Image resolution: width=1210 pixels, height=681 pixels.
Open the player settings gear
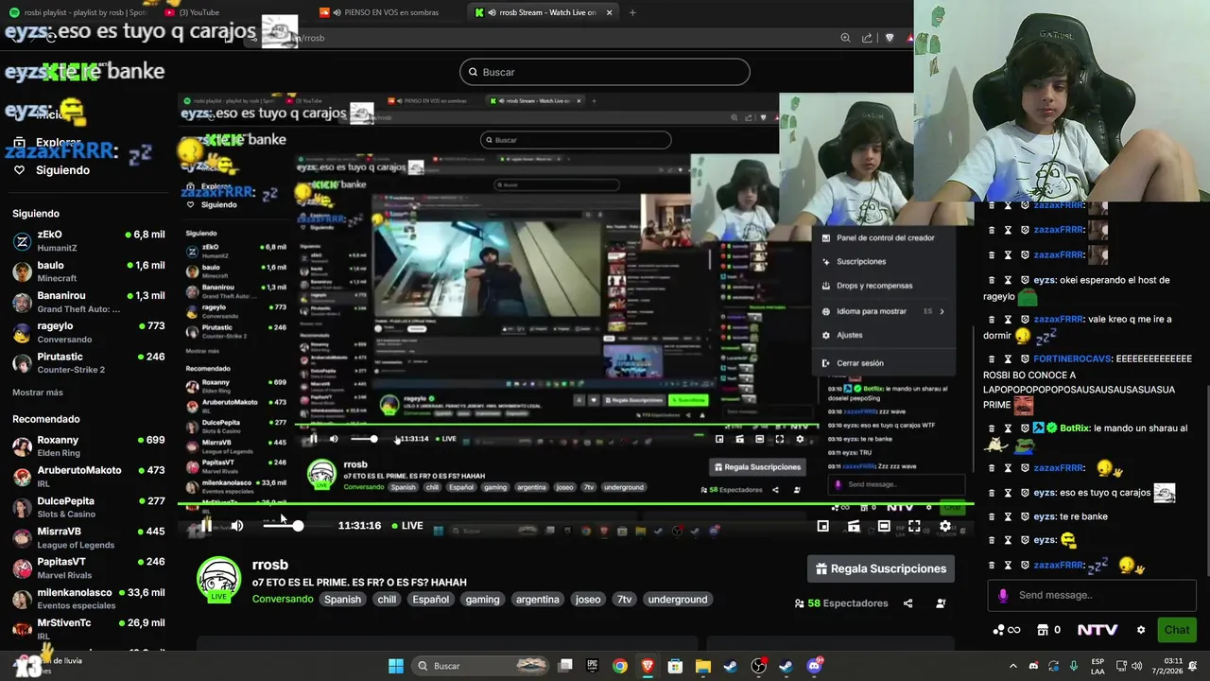944,526
